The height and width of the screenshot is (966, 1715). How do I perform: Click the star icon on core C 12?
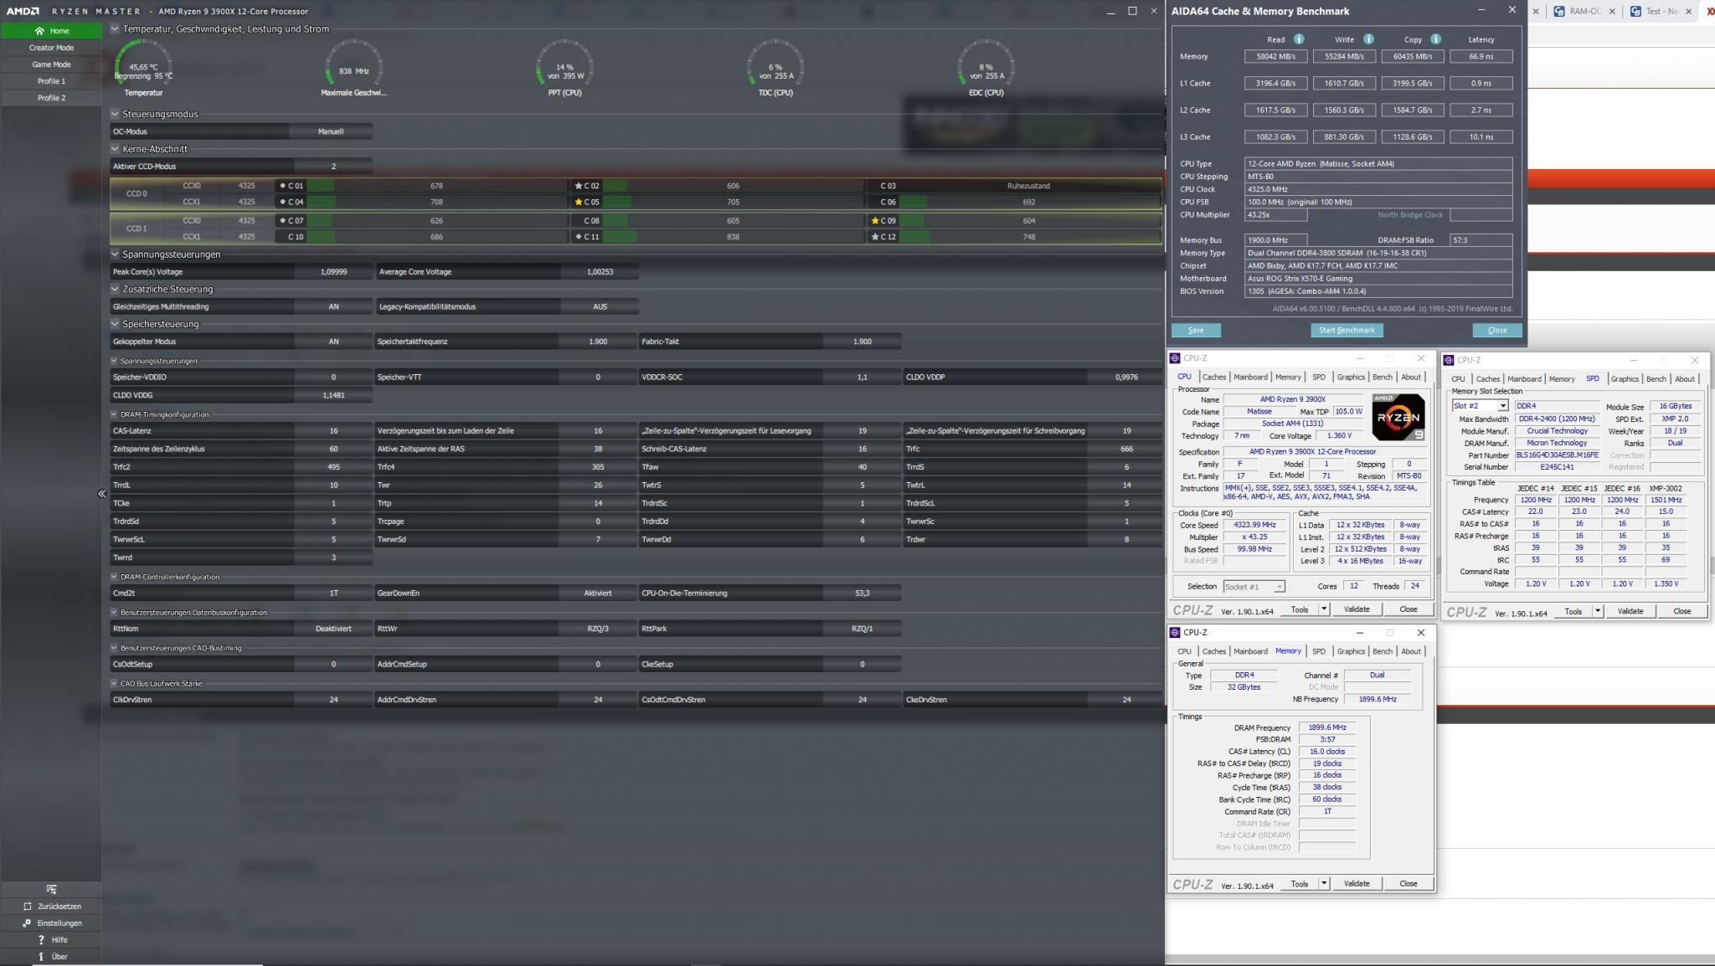875,237
